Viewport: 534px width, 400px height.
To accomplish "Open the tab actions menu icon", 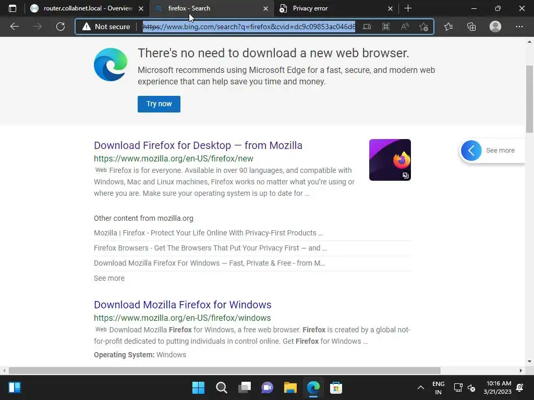I will coord(13,8).
